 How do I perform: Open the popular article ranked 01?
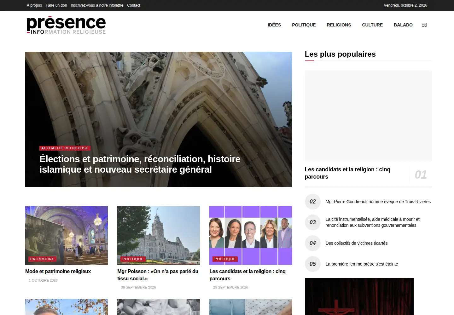[x=347, y=173]
